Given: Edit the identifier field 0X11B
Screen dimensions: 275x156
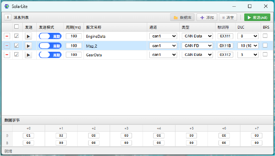Looking at the screenshot, I should tap(225, 46).
